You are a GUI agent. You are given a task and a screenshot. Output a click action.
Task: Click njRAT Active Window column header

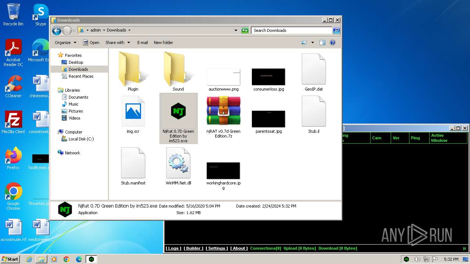(x=449, y=138)
